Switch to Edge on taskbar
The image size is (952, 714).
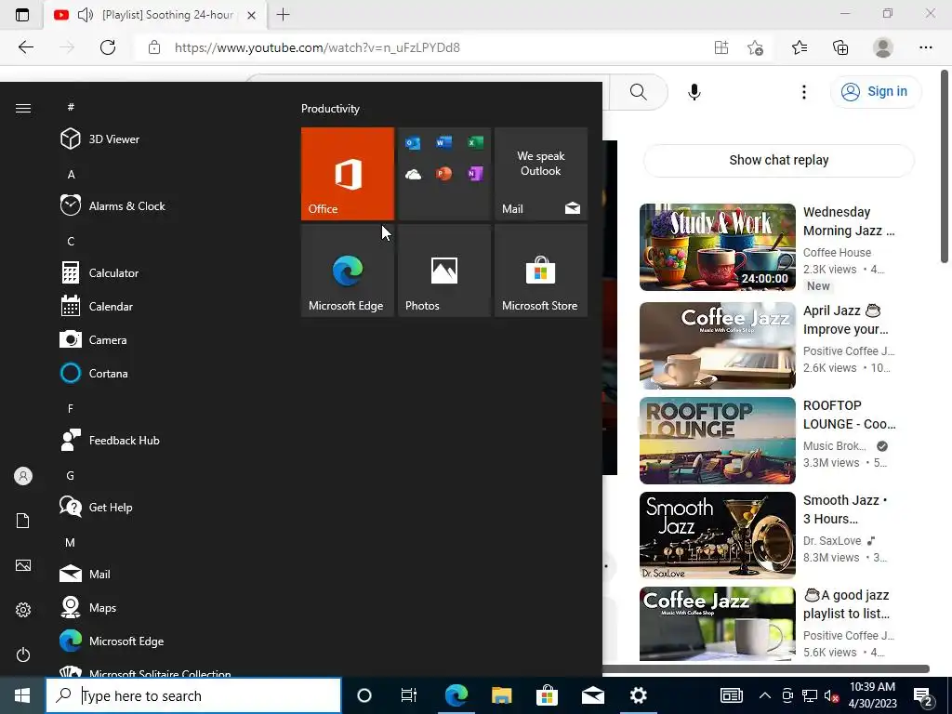tap(456, 695)
